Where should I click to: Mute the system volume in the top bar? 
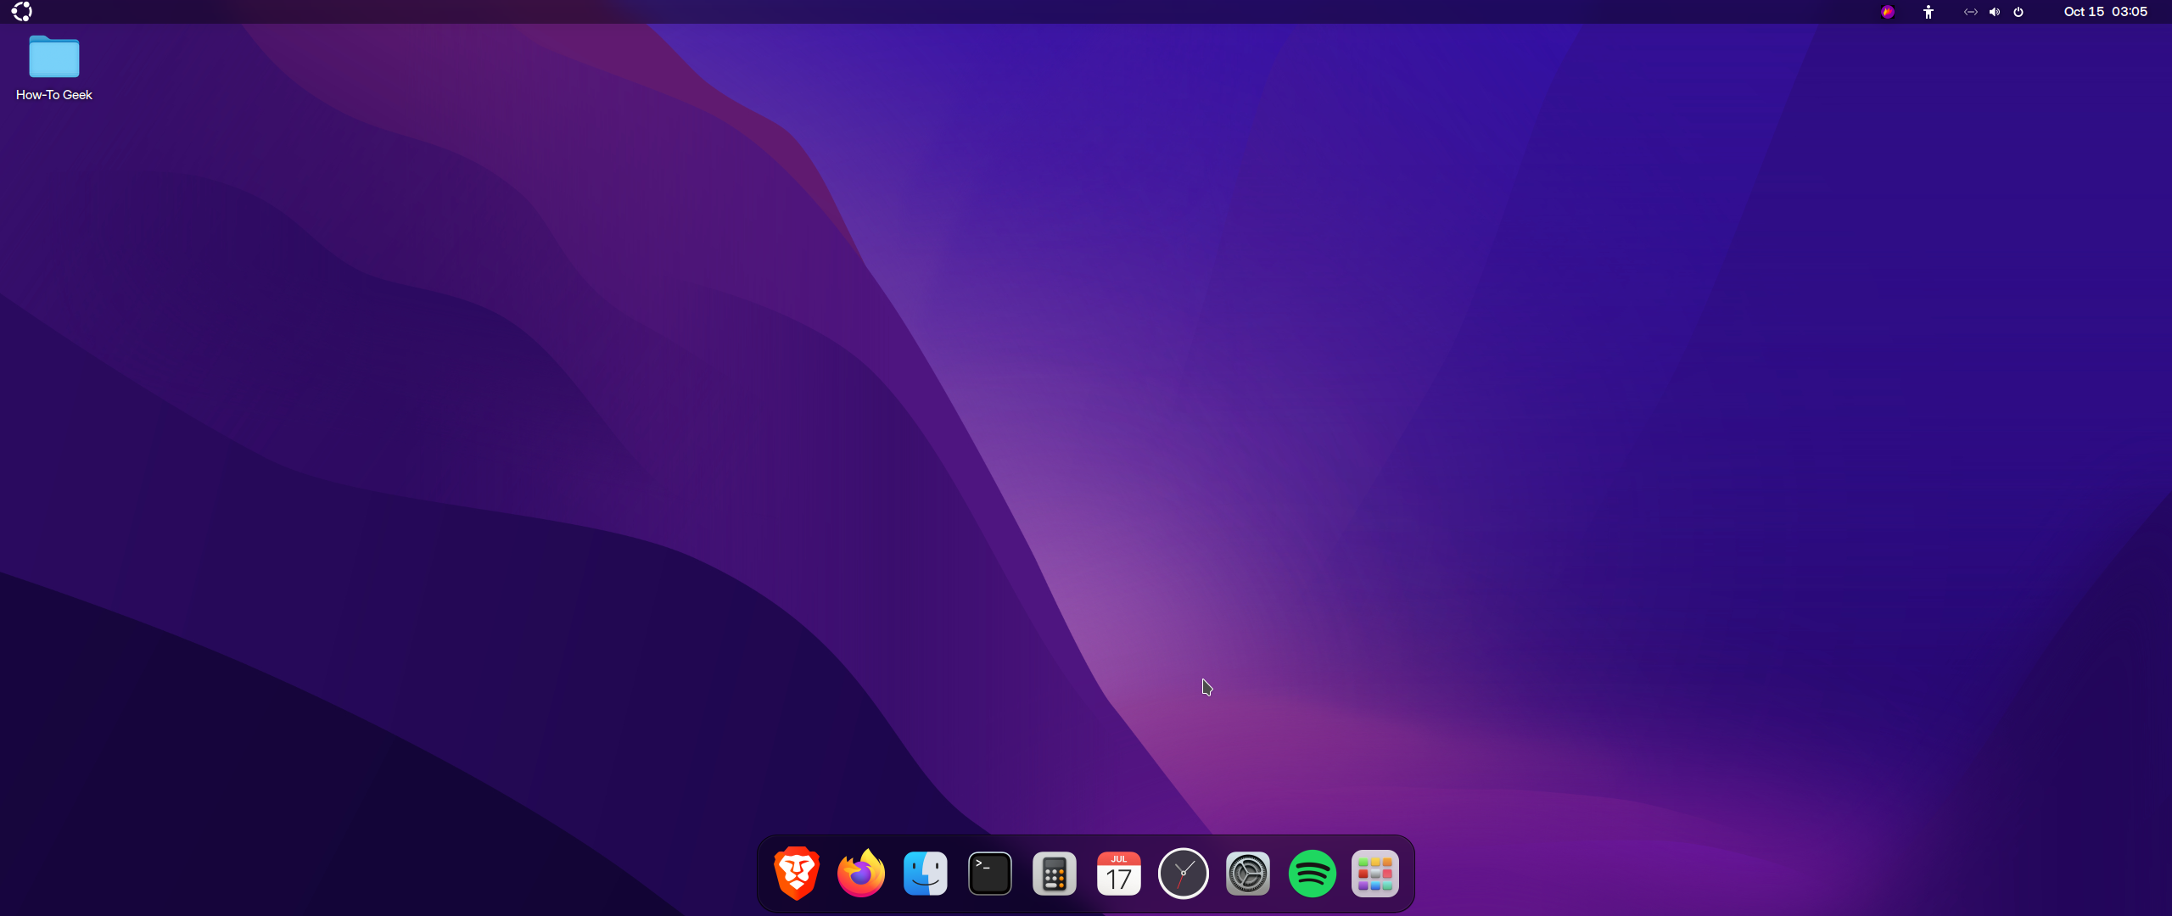tap(1994, 12)
